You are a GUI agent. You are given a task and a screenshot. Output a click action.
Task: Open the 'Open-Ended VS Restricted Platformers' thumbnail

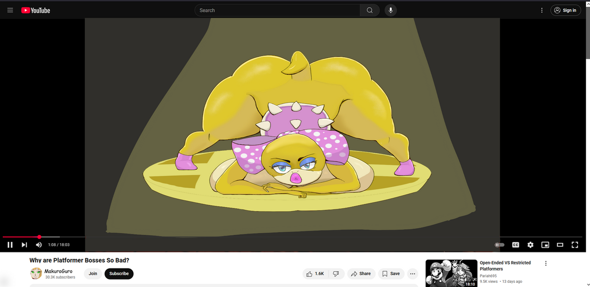point(451,273)
